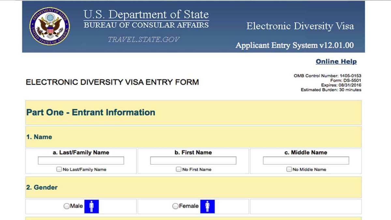Tick the No First Name checkbox
The image size is (391, 220).
179,169
